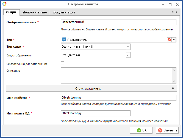Edit the Имя поля в БД field
The width and height of the screenshot is (183, 138).
click(95, 113)
